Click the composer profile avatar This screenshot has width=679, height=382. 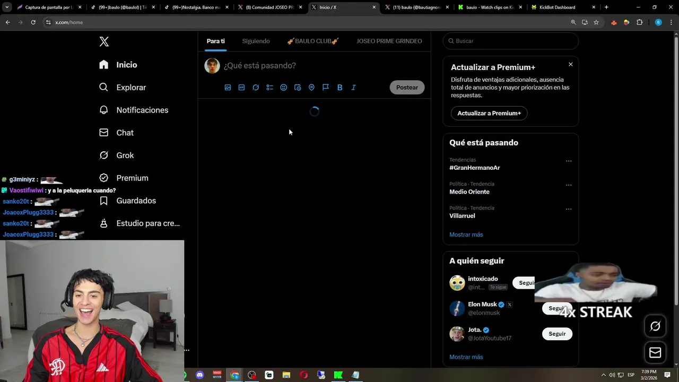212,66
